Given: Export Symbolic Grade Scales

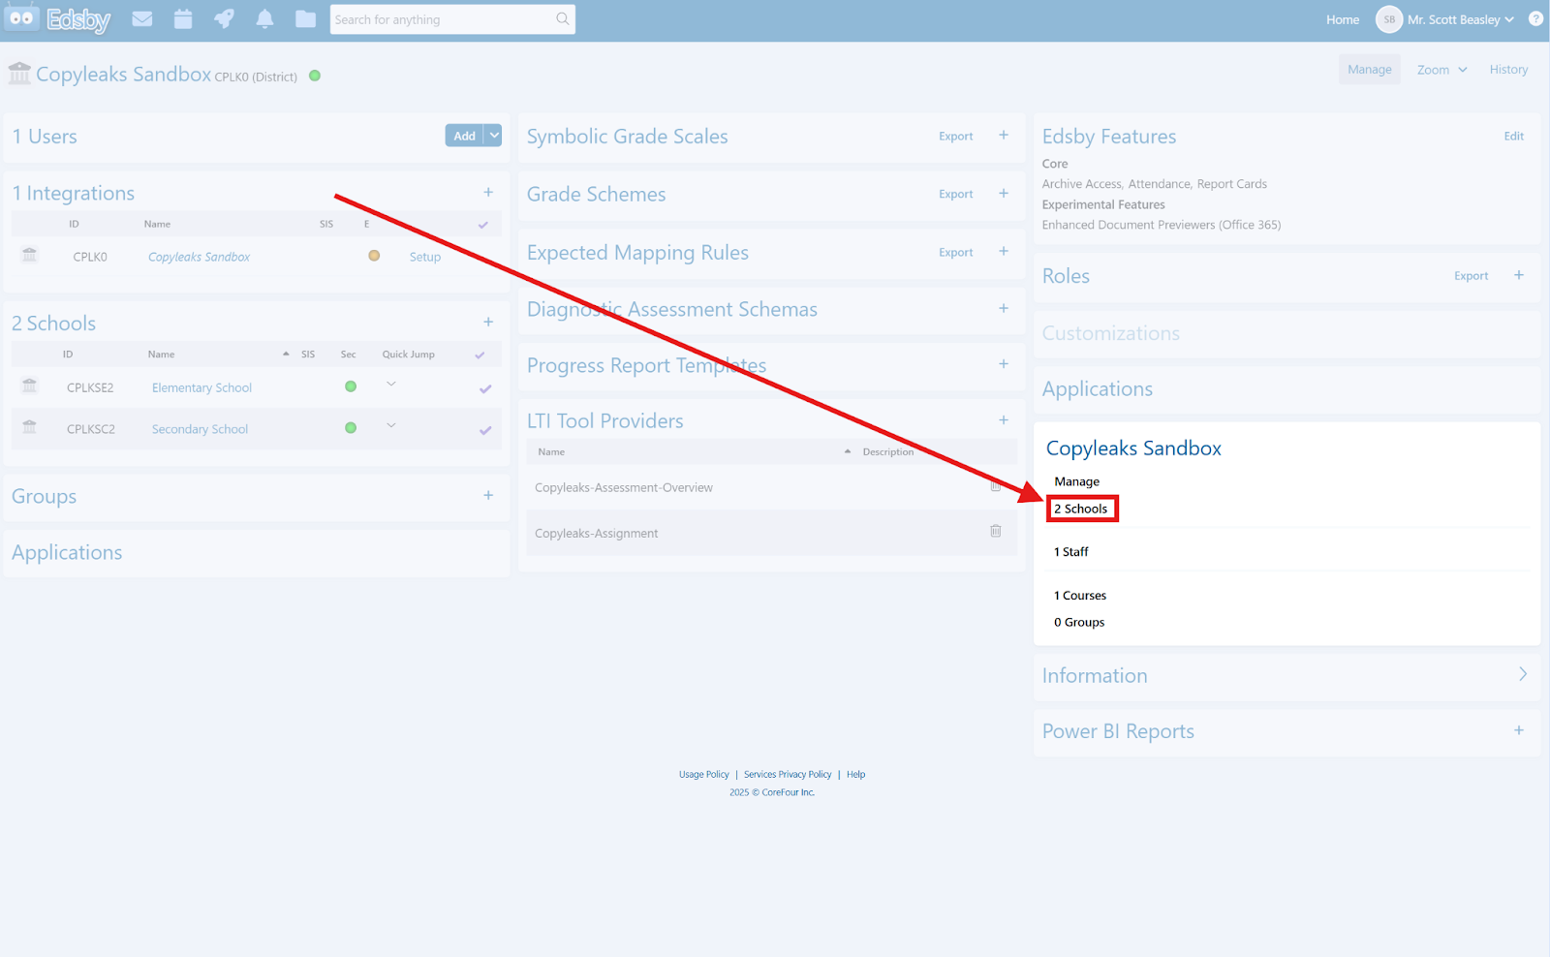Looking at the screenshot, I should (x=956, y=137).
